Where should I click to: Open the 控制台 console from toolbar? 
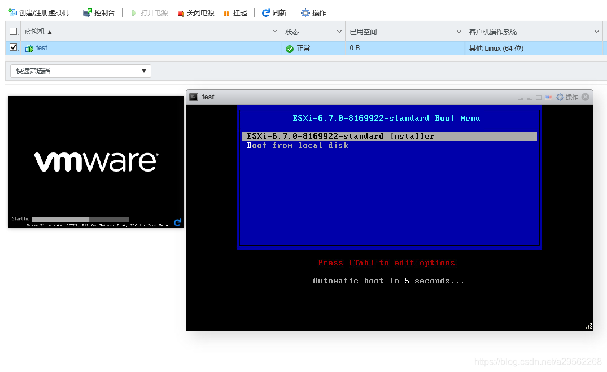point(99,12)
